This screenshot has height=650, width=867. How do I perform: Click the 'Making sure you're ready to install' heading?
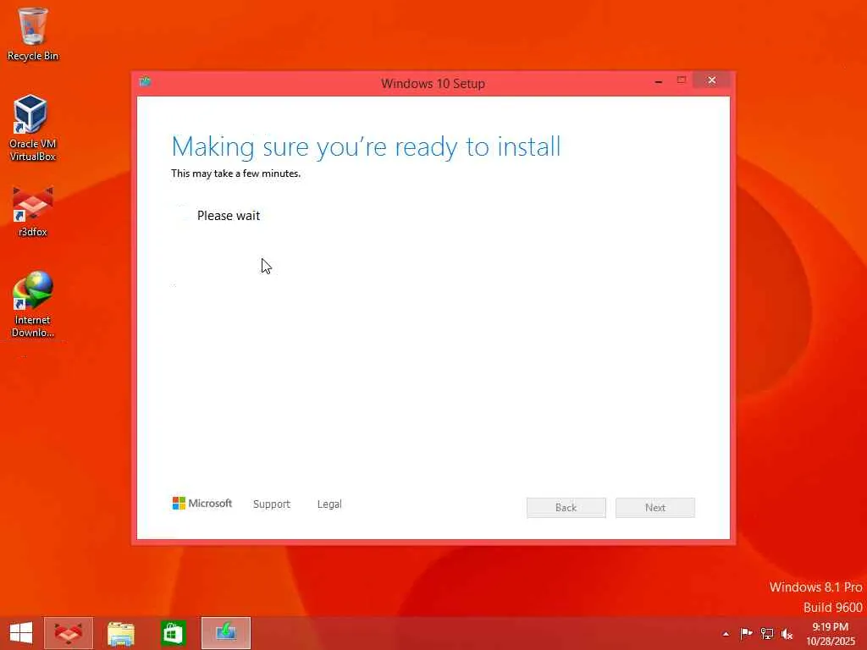point(366,147)
